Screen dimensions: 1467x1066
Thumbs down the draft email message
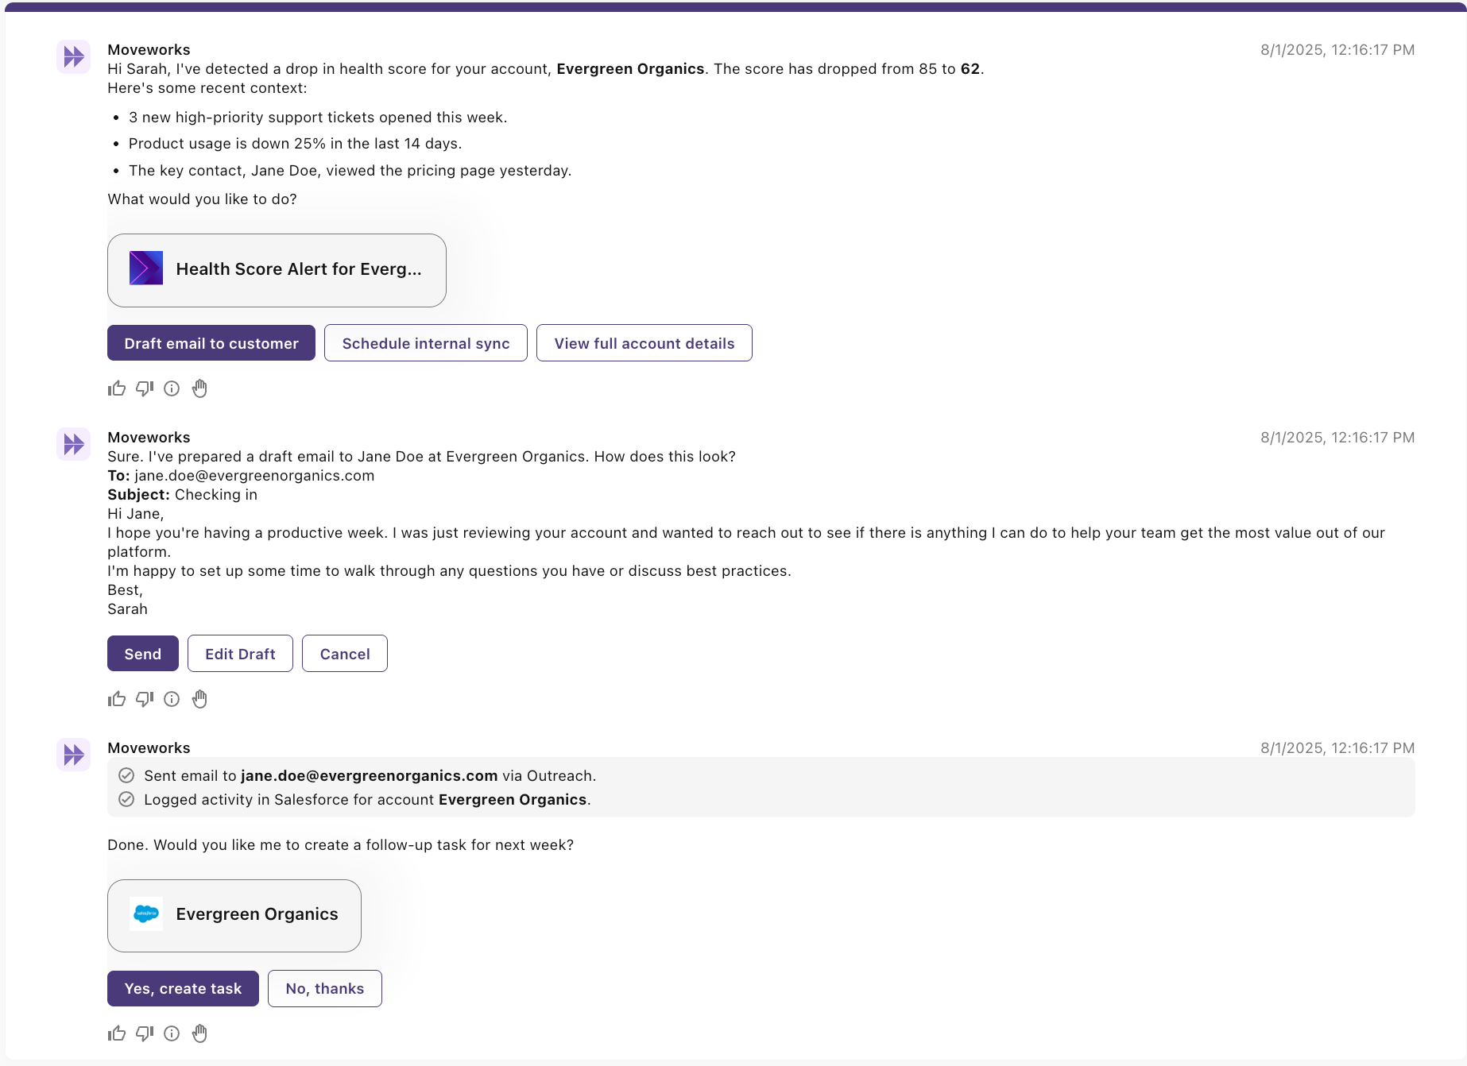[x=145, y=699]
